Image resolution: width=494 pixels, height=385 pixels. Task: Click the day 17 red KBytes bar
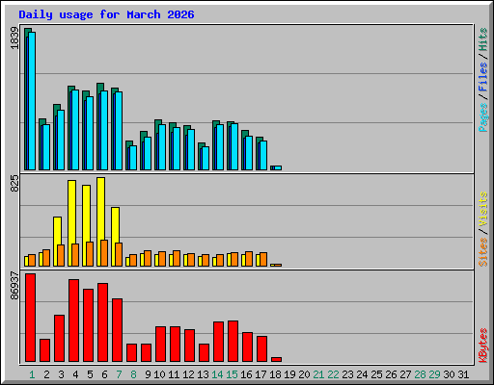click(261, 348)
